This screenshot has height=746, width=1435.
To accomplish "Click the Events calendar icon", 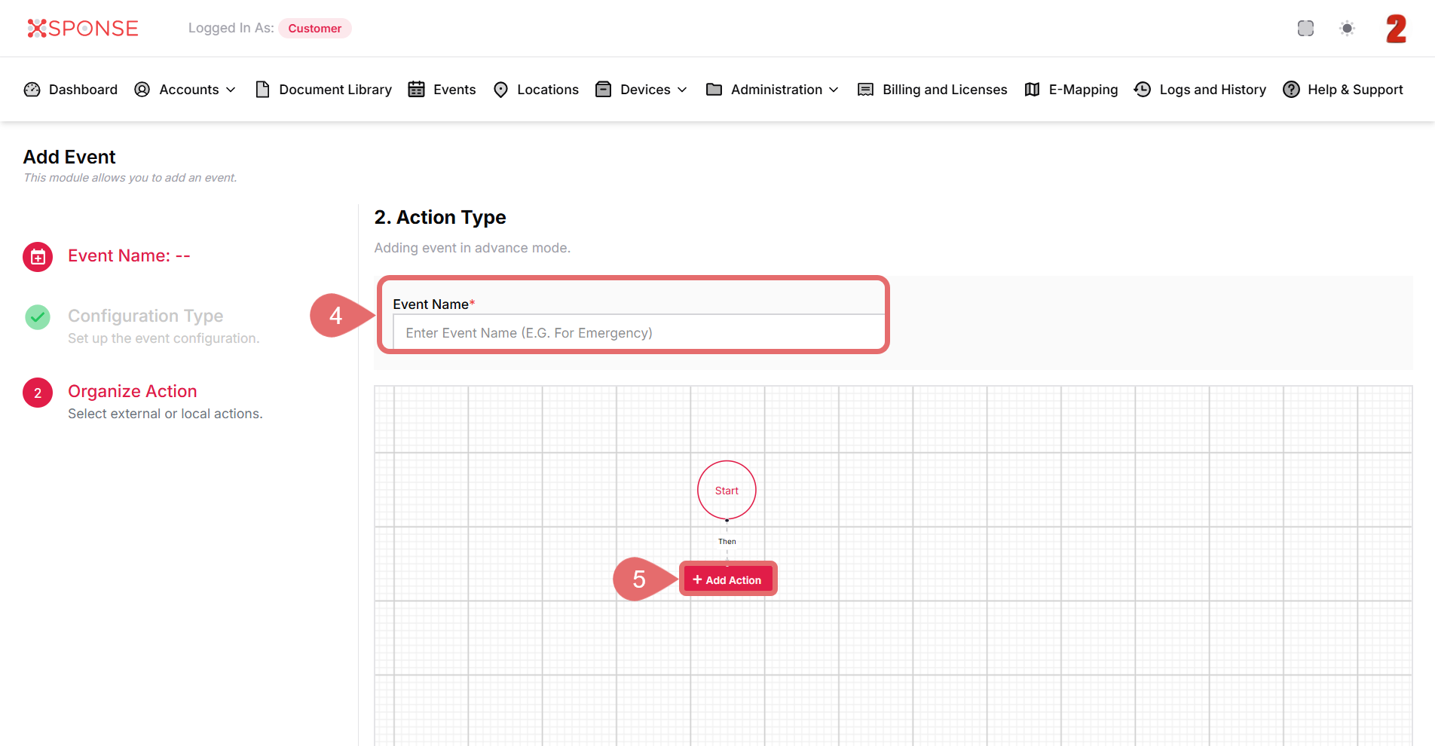I will [416, 90].
